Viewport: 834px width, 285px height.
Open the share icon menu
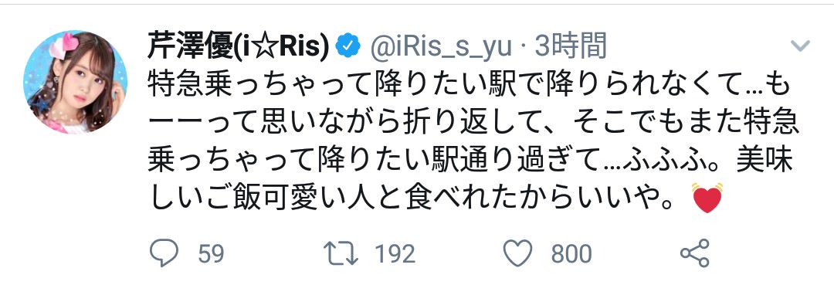[695, 253]
